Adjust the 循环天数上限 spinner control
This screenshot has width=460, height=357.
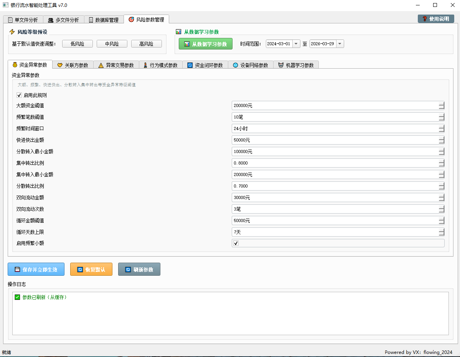442,232
